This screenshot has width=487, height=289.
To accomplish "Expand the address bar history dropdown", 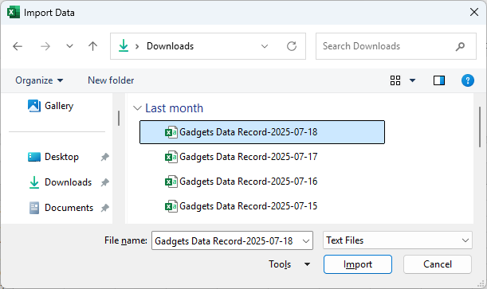I will pos(265,46).
